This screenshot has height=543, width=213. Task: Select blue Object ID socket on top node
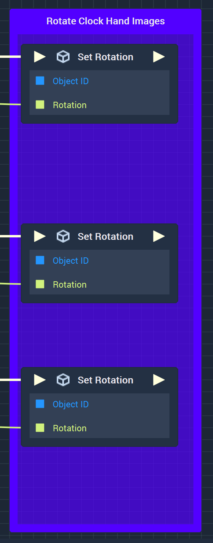40,81
